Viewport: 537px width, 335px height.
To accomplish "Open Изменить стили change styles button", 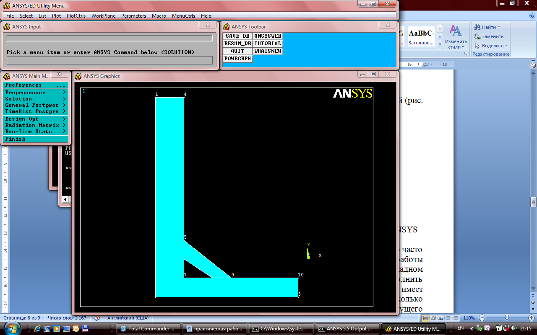I will [456, 37].
